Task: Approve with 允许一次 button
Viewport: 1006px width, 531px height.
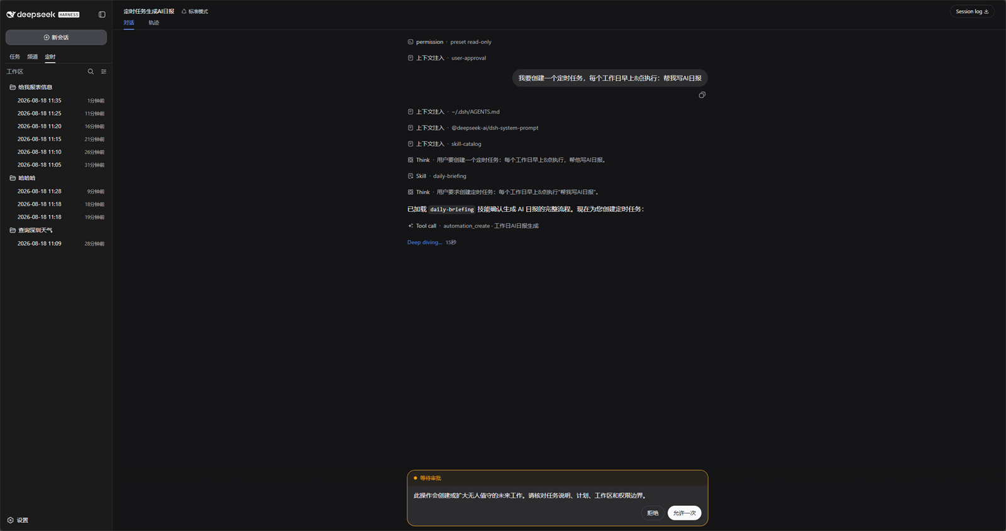Action: tap(684, 513)
